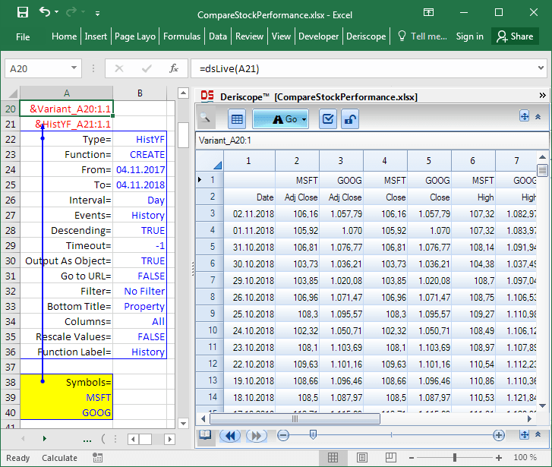Click the Deriscope book icon at bottom
Image resolution: width=552 pixels, height=467 pixels.
205,435
